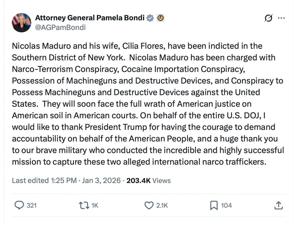294x225 pixels.
Task: Click the 2.1K likes count
Action: [162, 205]
